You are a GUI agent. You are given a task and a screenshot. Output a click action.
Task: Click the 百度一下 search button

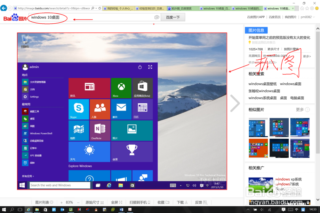point(173,17)
